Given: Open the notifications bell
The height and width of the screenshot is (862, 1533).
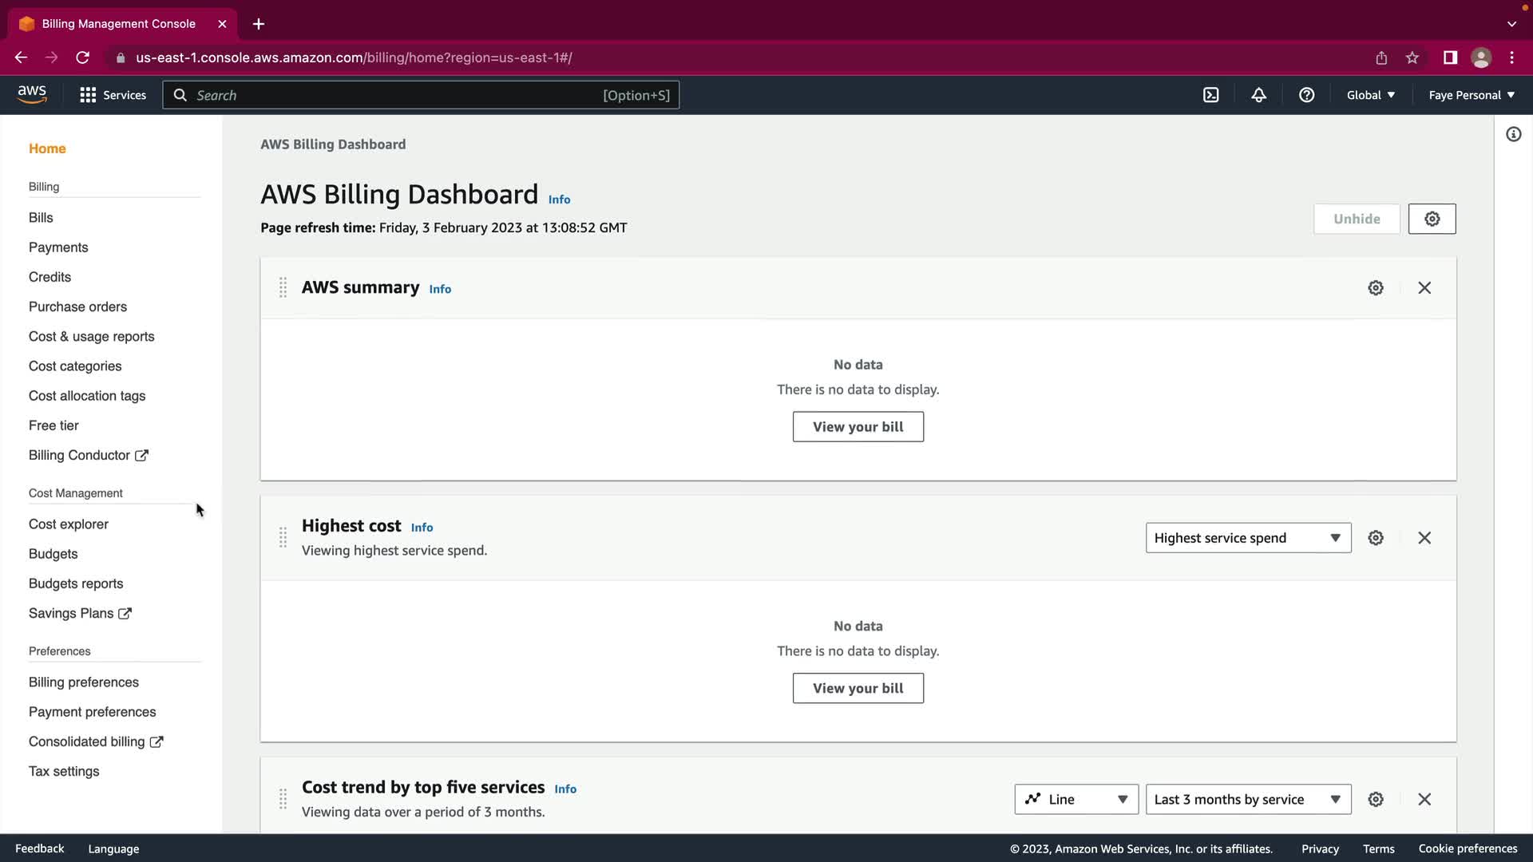Looking at the screenshot, I should click(x=1258, y=95).
